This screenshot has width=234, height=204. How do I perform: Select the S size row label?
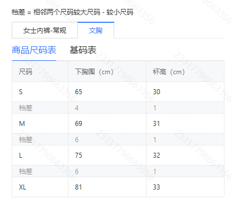pos(21,92)
